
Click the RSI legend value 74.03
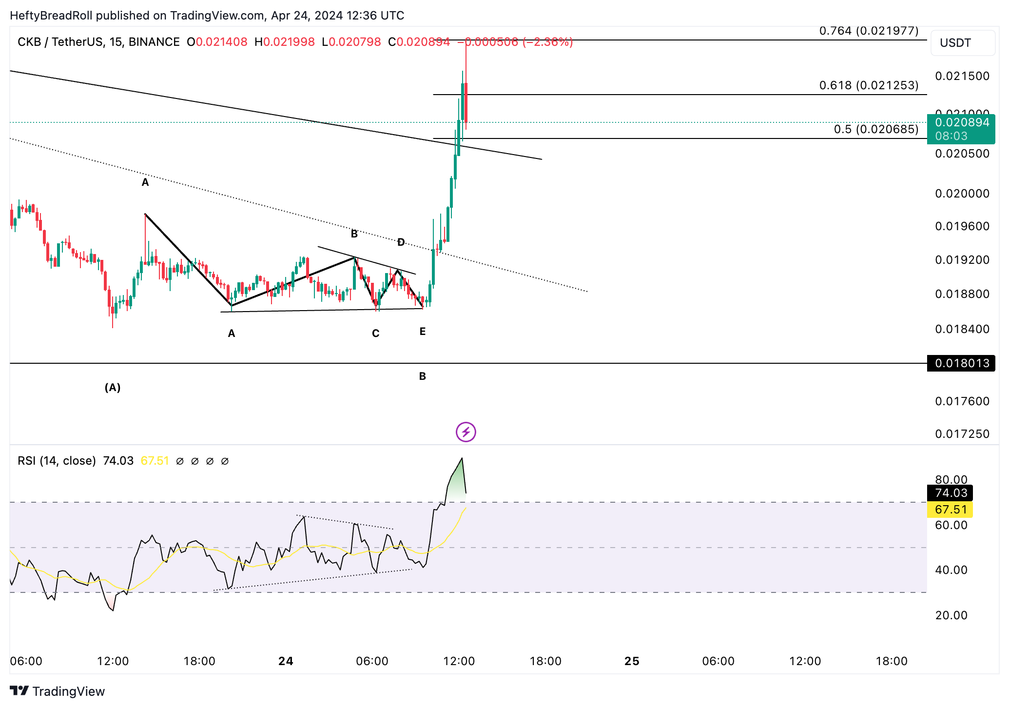(118, 461)
